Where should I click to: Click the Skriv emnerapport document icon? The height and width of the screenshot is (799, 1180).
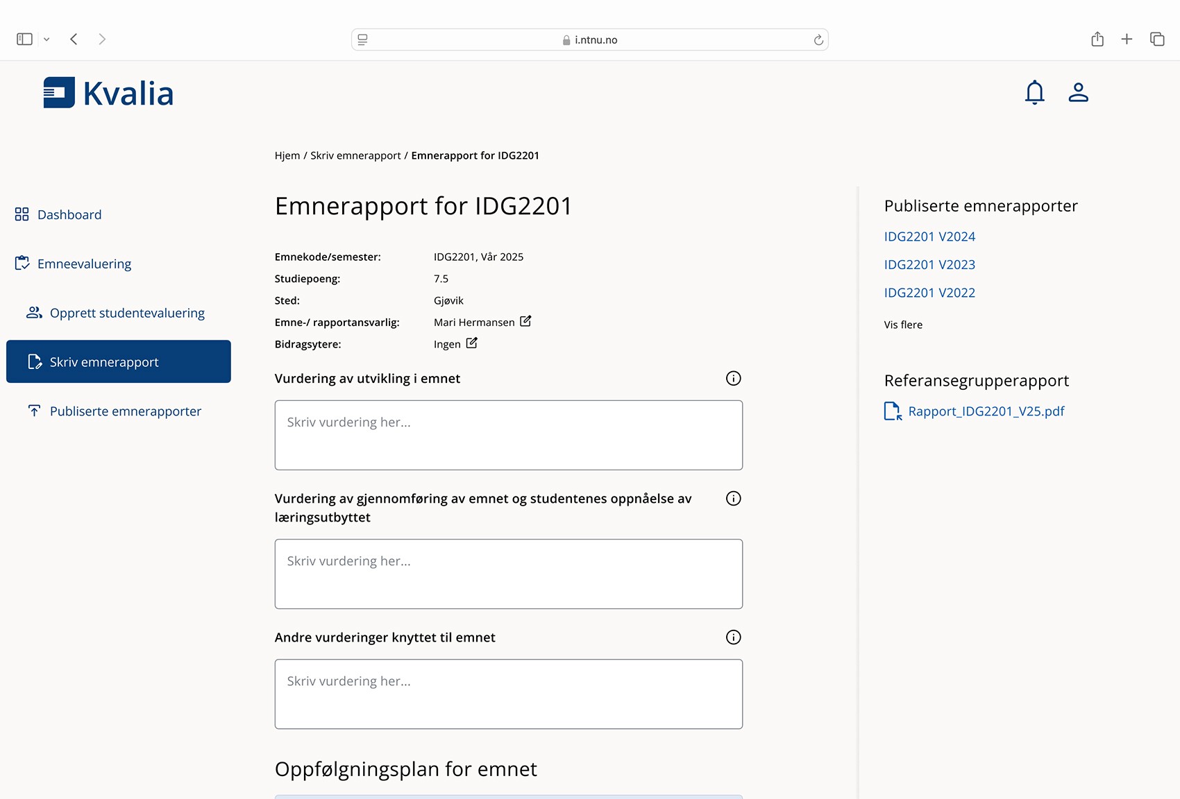[35, 362]
